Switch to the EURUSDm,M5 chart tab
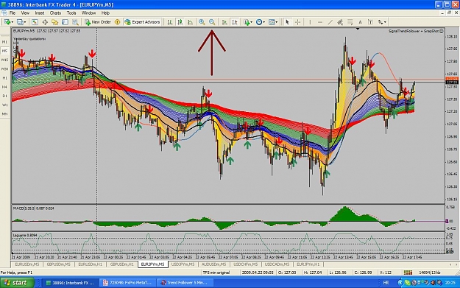Image resolution: width=460 pixels, height=288 pixels. pos(27,264)
